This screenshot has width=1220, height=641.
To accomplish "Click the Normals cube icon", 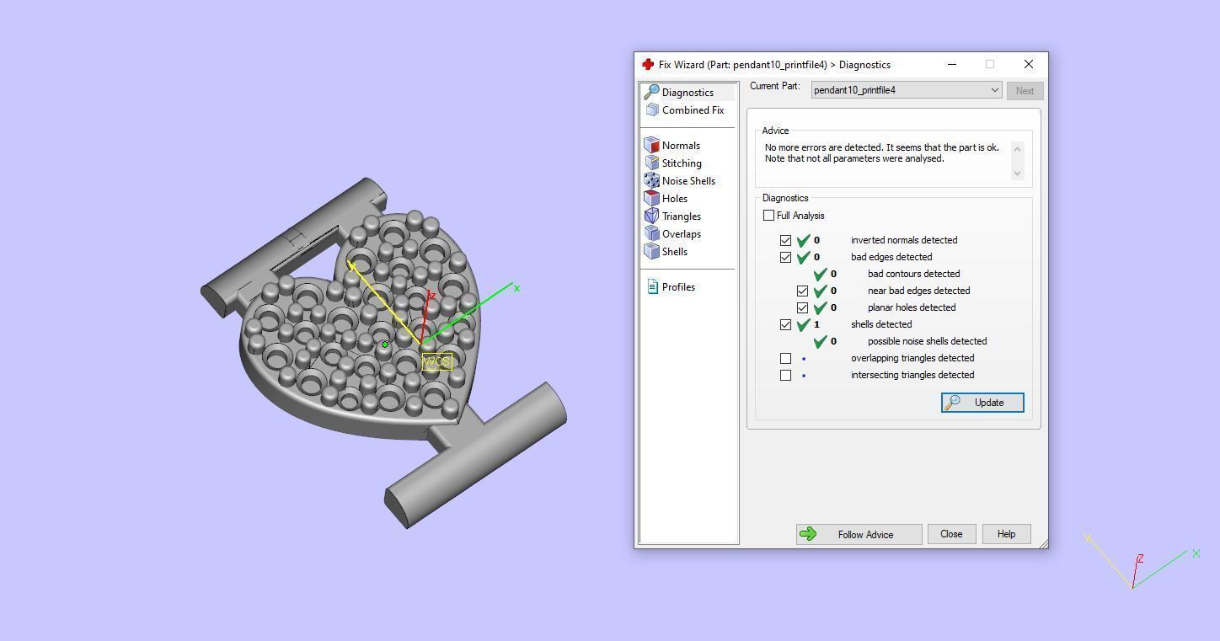I will tap(651, 146).
